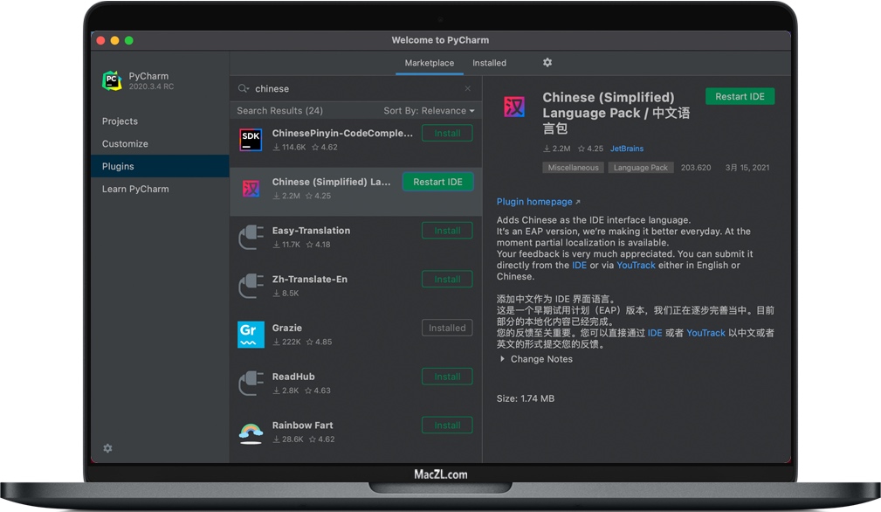
Task: Click the Grazie plugin icon
Action: coord(251,335)
